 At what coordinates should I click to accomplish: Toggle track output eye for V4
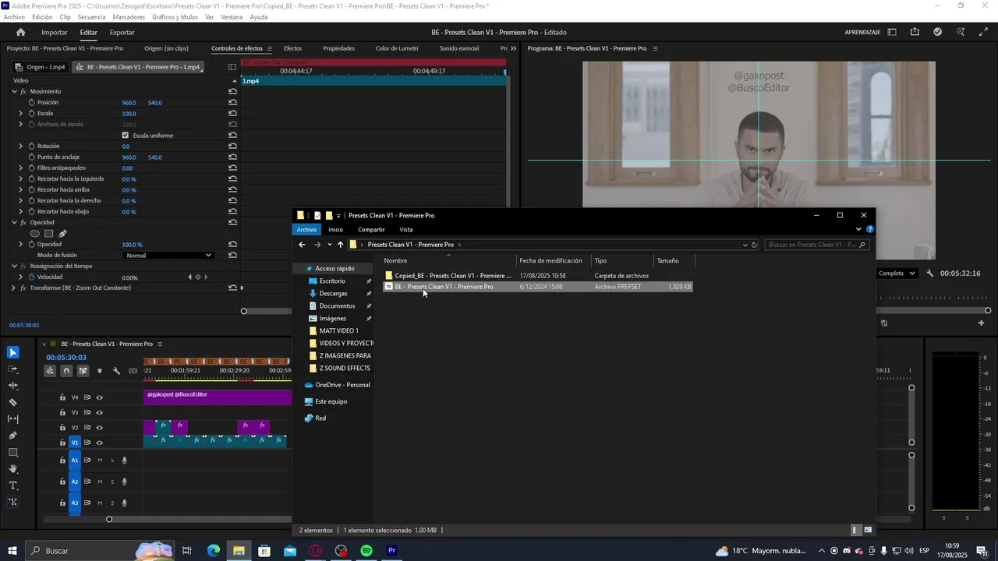[x=100, y=397]
